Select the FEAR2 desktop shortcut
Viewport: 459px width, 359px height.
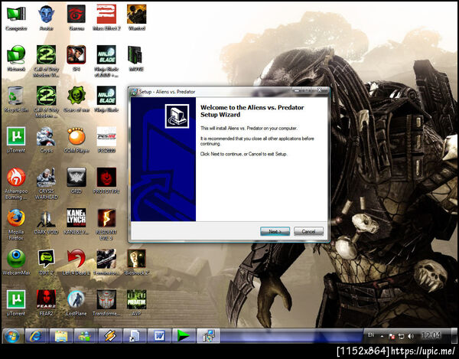(46, 303)
